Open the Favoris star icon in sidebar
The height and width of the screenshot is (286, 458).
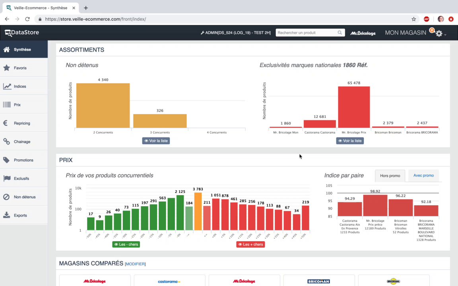click(x=6, y=68)
